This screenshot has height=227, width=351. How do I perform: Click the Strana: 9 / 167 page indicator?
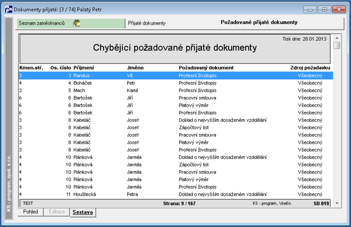point(179,203)
